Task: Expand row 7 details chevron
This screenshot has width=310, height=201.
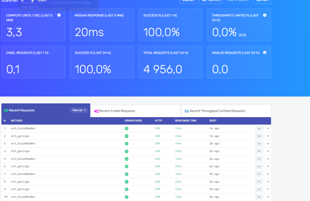Action: 268,174
